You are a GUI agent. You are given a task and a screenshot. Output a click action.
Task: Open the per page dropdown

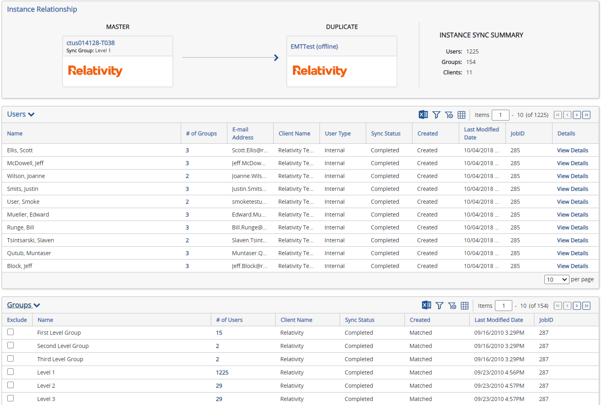click(557, 279)
